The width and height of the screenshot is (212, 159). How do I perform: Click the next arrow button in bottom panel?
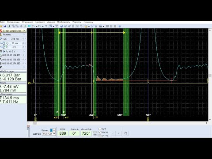pos(118,133)
